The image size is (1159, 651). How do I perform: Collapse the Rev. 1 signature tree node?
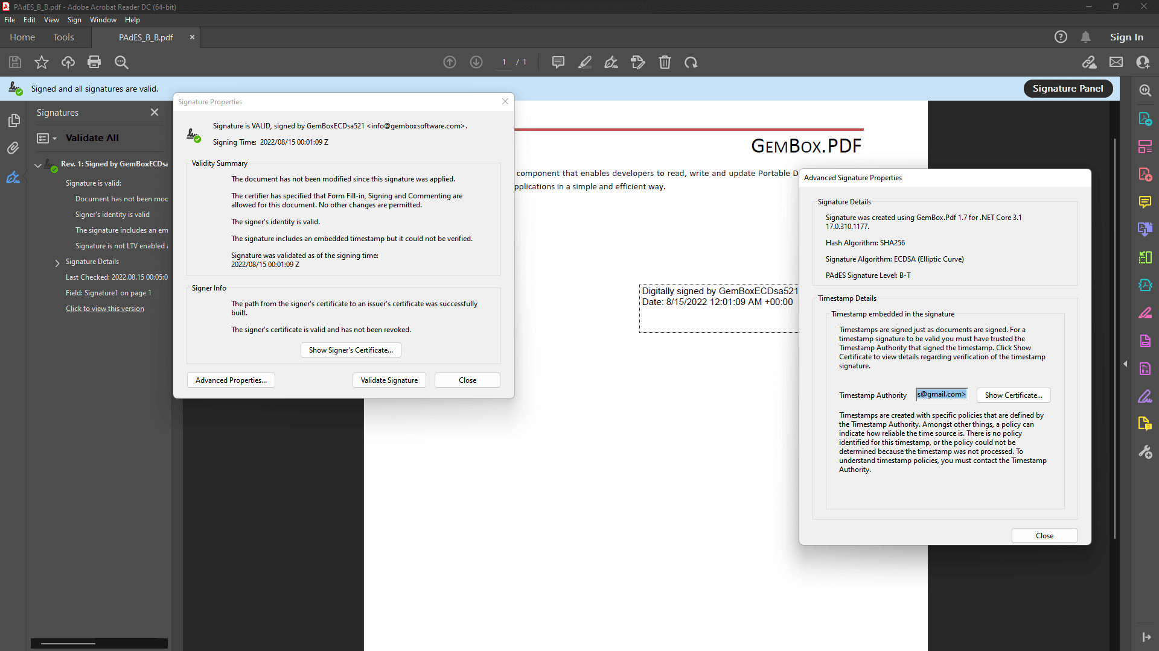click(x=38, y=165)
